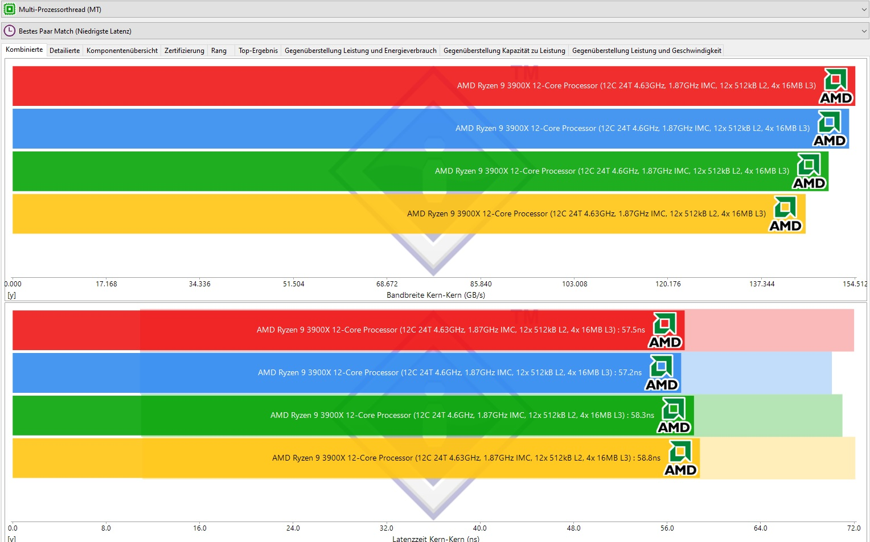Click the 17.168 bandwidth axis value
870x542 pixels.
[106, 284]
